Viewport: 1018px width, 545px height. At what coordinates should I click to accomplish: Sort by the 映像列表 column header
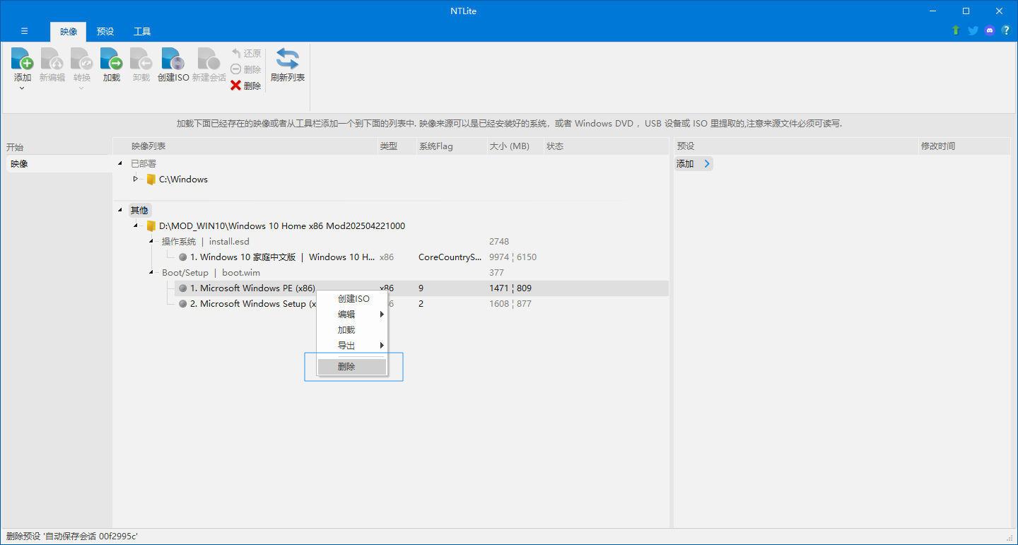coord(245,146)
